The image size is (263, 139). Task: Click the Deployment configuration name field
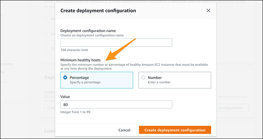(116, 43)
